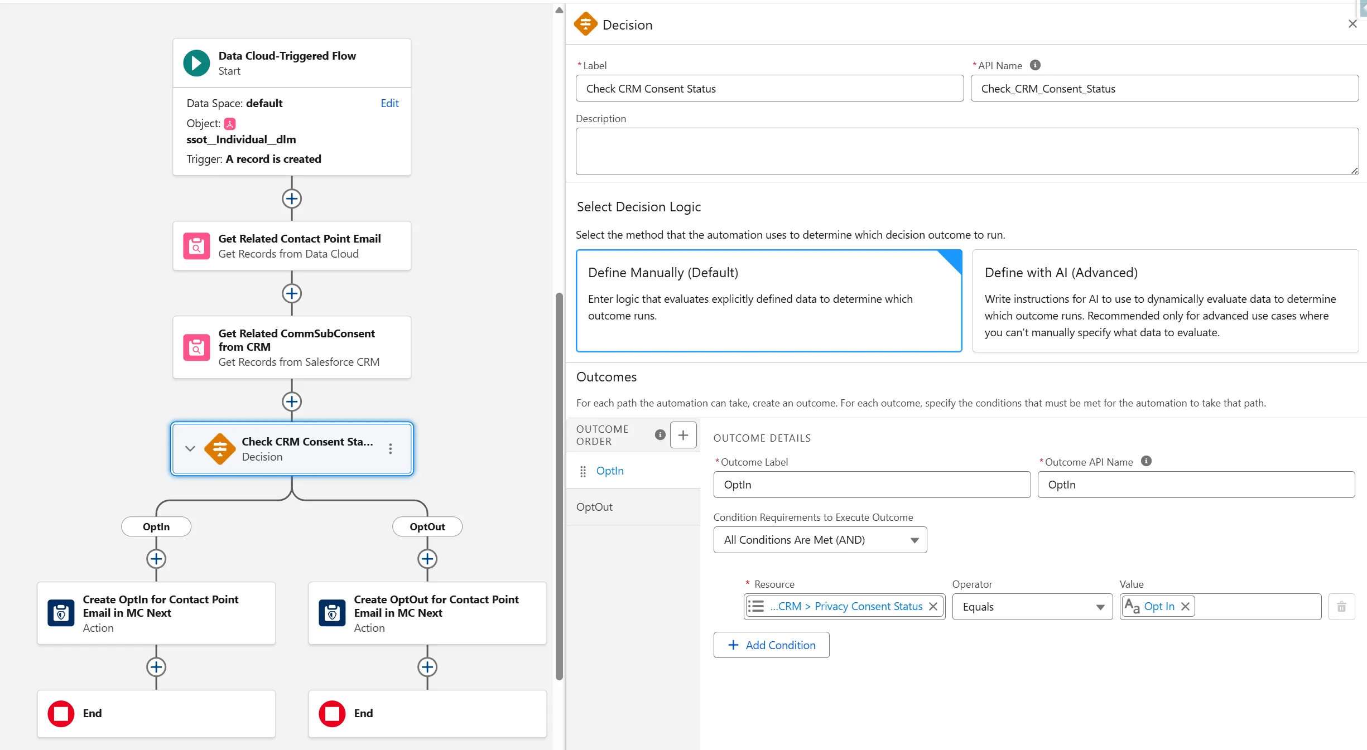Select the Create OptOut for Contact Point Email action
This screenshot has width=1367, height=750.
[427, 613]
